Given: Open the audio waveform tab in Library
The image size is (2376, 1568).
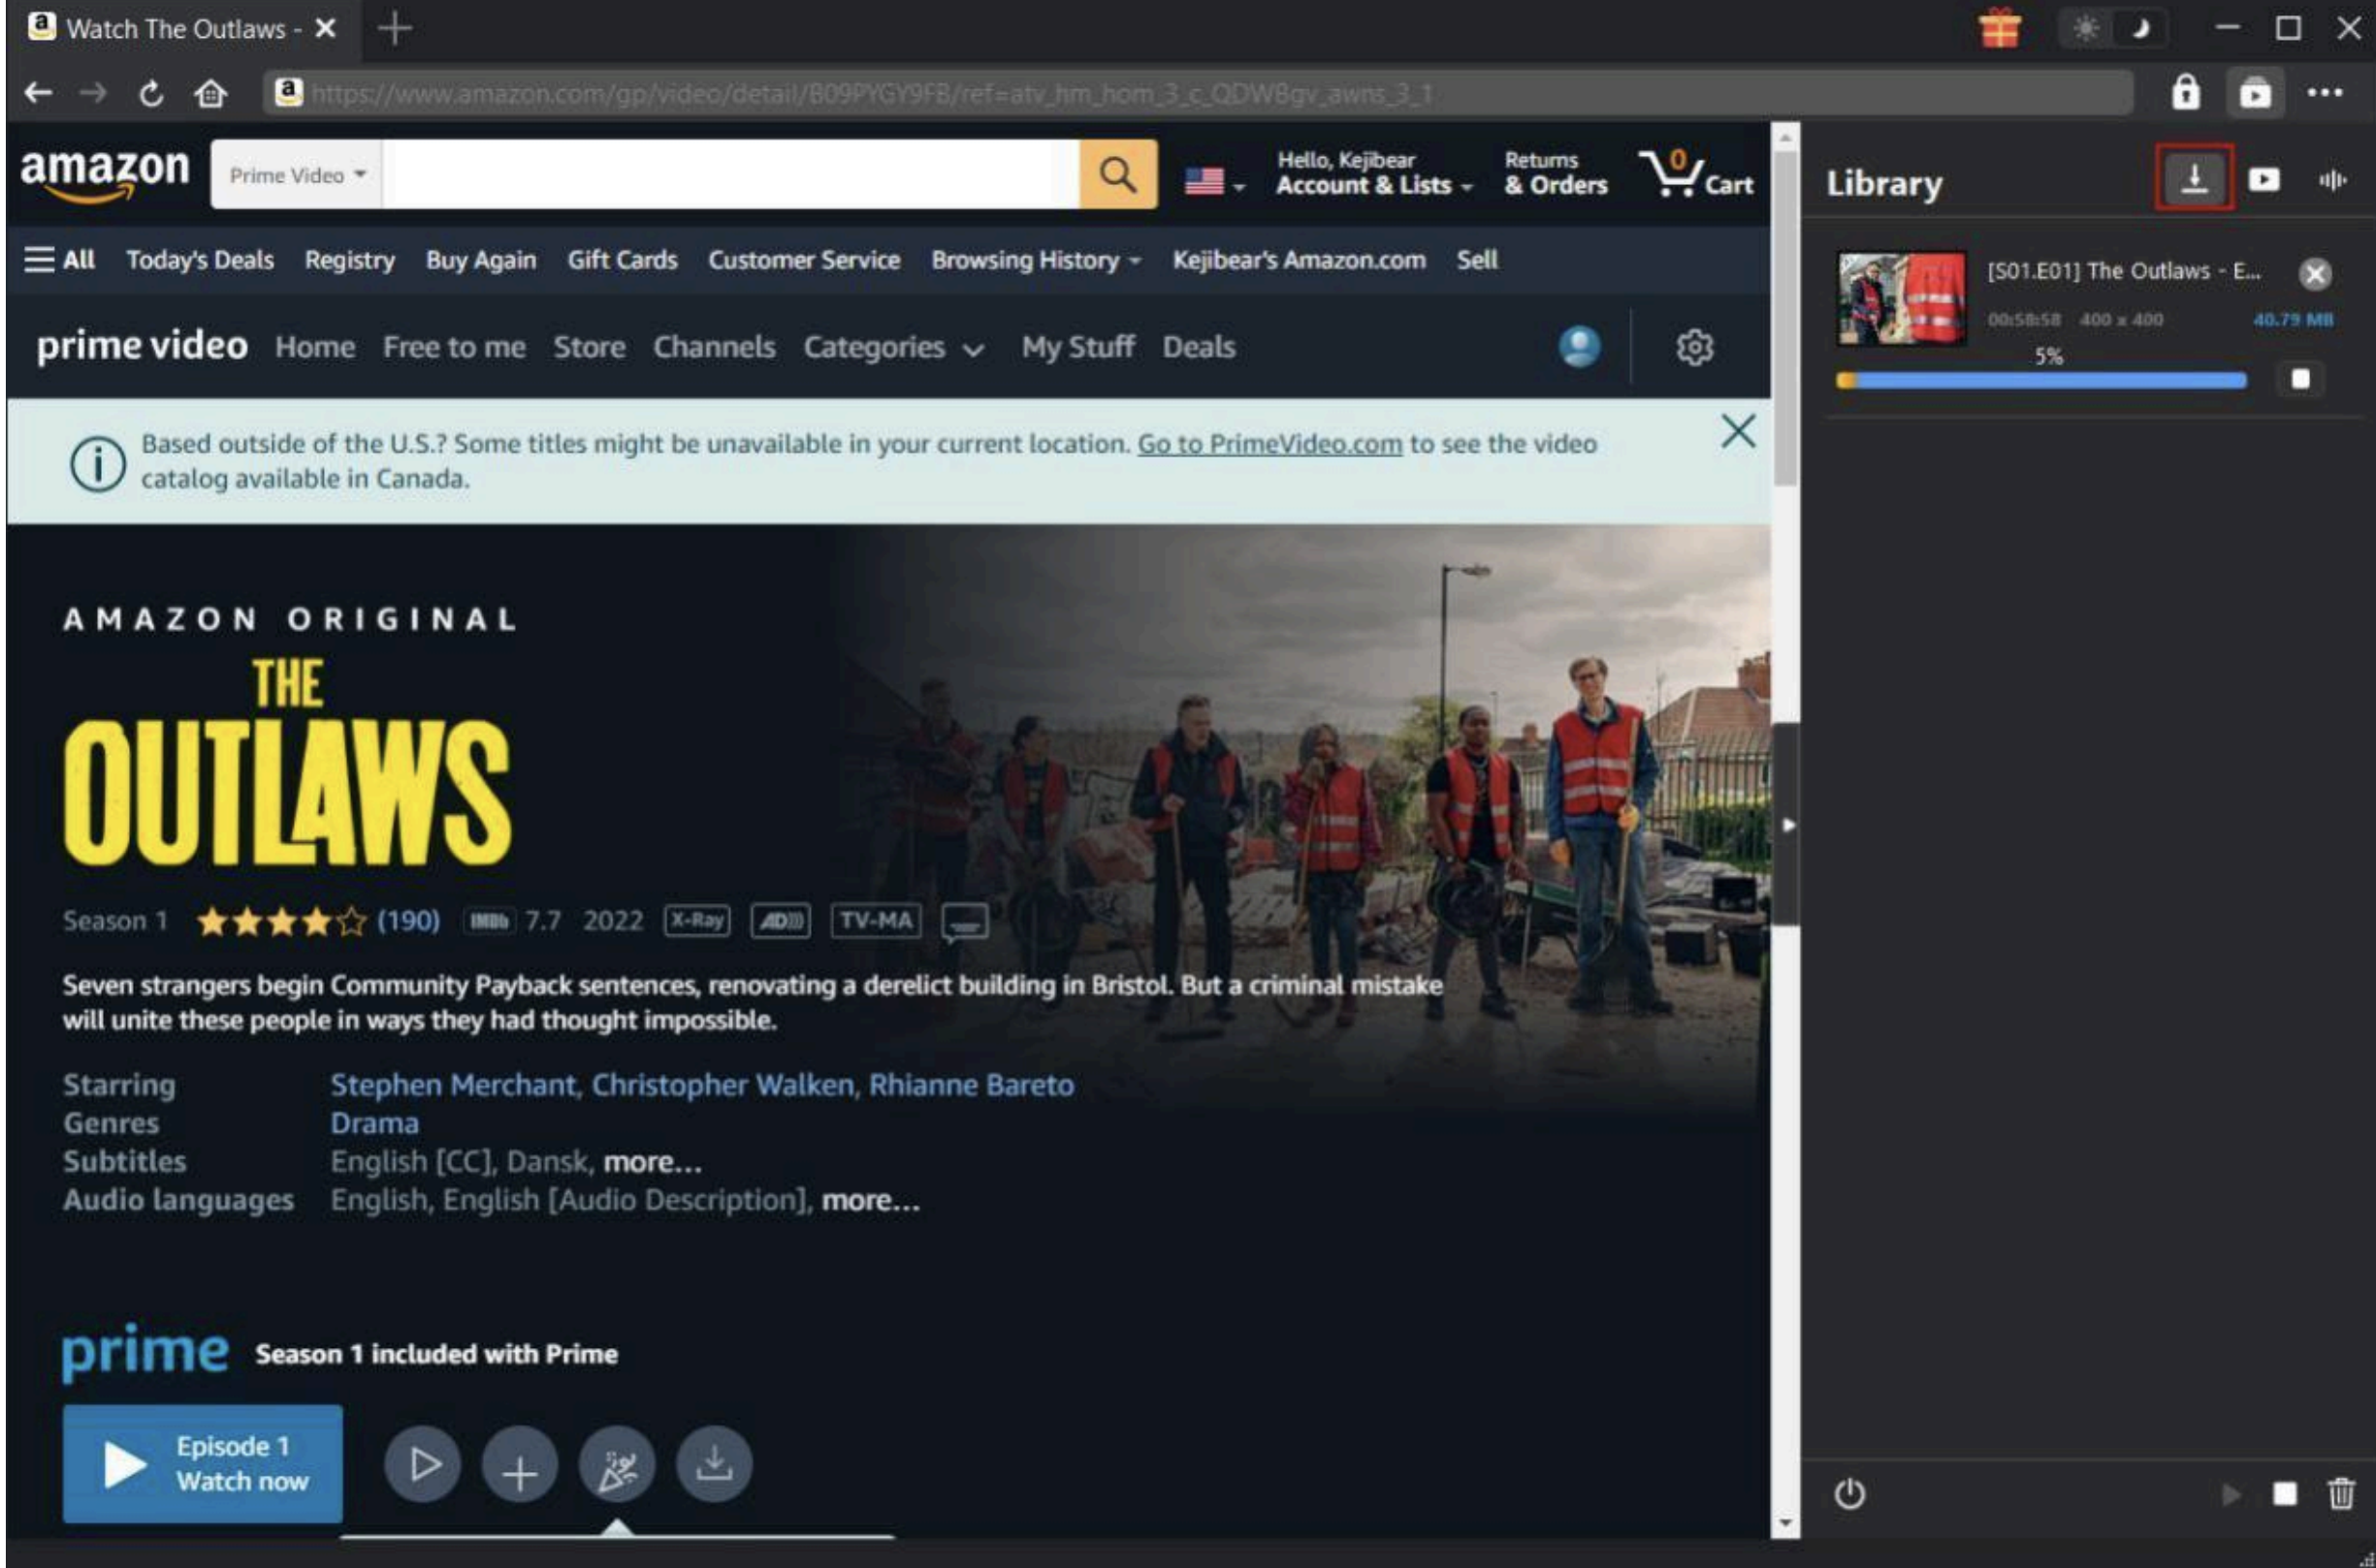Looking at the screenshot, I should pos(2332,180).
